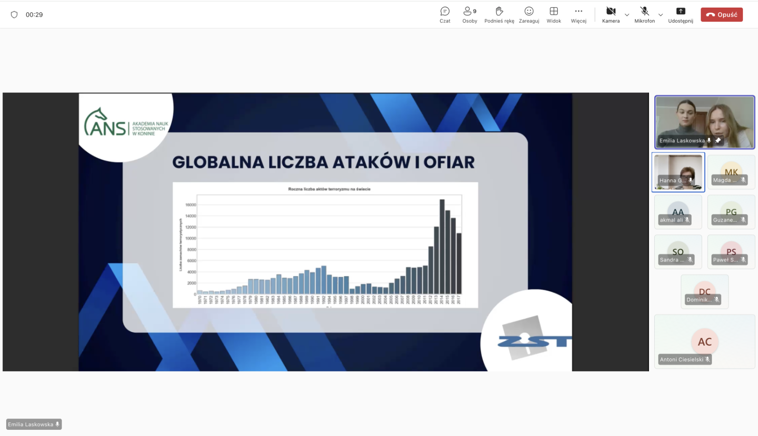This screenshot has width=758, height=436.
Task: Select Dominik's DC participant tile
Action: pos(704,292)
